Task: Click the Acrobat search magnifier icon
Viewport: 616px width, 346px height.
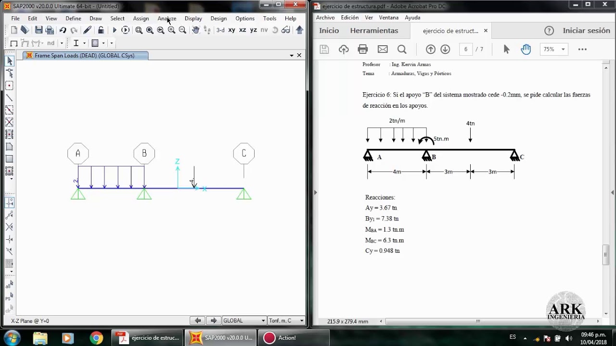Action: pyautogui.click(x=402, y=49)
